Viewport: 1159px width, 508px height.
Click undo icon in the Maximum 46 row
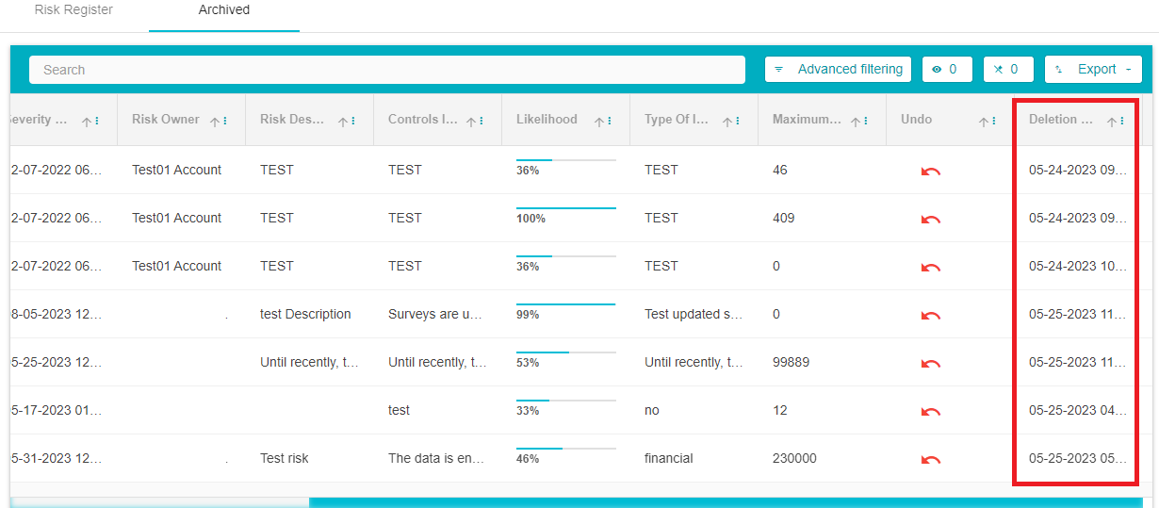click(x=930, y=171)
